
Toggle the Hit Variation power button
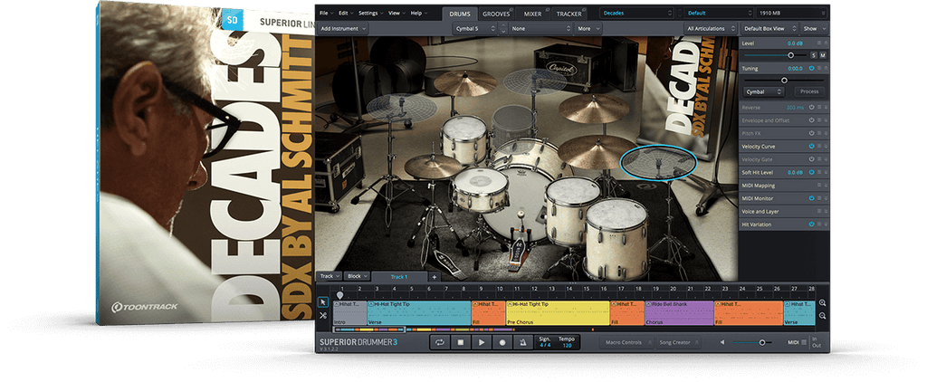pyautogui.click(x=812, y=224)
